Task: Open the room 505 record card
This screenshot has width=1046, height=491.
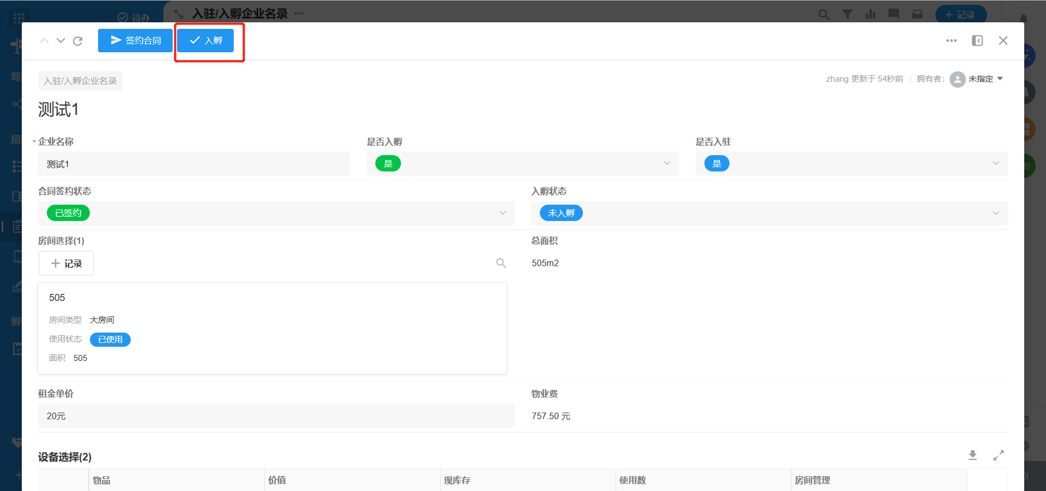Action: [272, 328]
